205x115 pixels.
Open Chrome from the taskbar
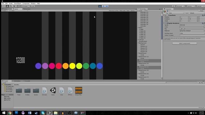point(10,113)
